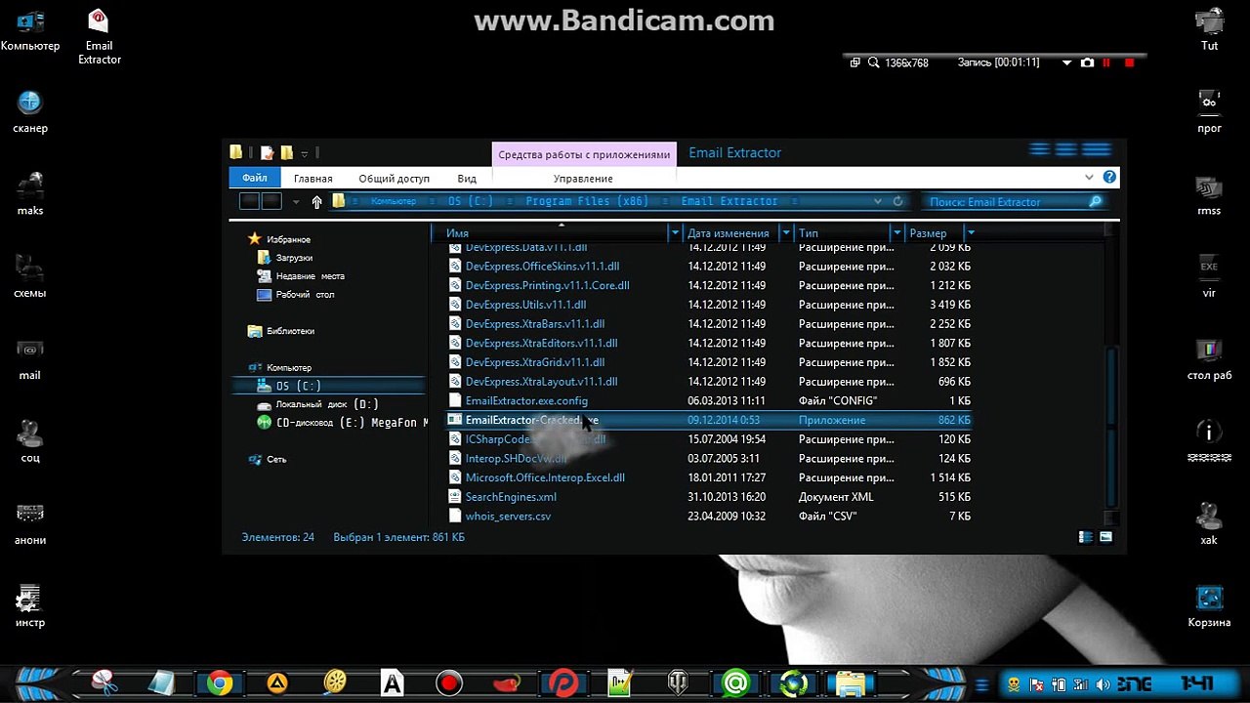The height and width of the screenshot is (703, 1250).
Task: Open the red chili pepper taskbar app
Action: pos(506,682)
